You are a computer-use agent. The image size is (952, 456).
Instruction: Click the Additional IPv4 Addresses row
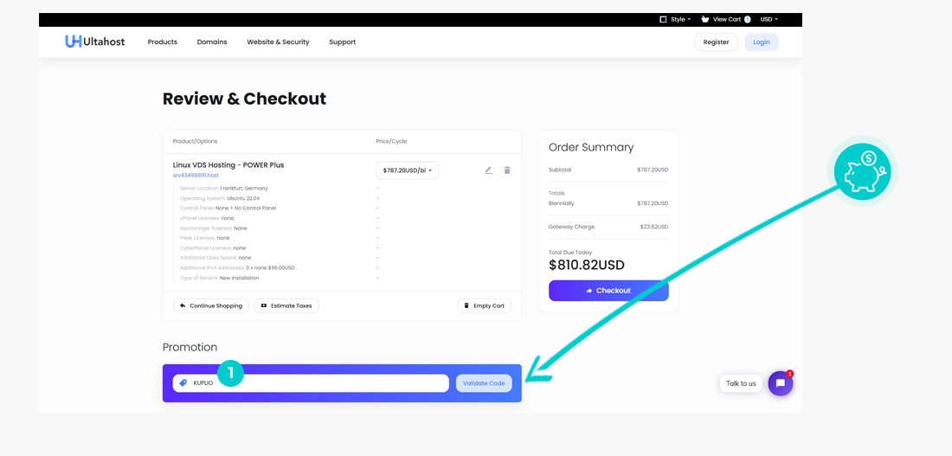[237, 267]
